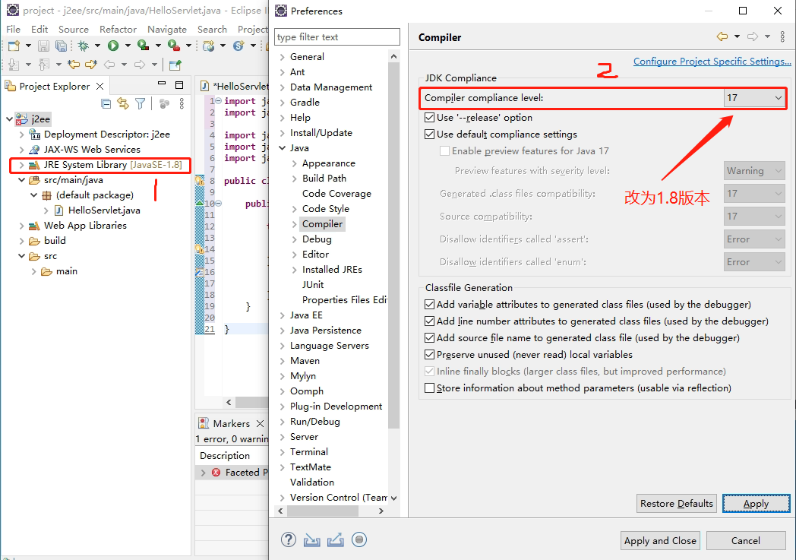The height and width of the screenshot is (560, 796).
Task: Toggle Use '--release' option checkbox
Action: point(429,118)
